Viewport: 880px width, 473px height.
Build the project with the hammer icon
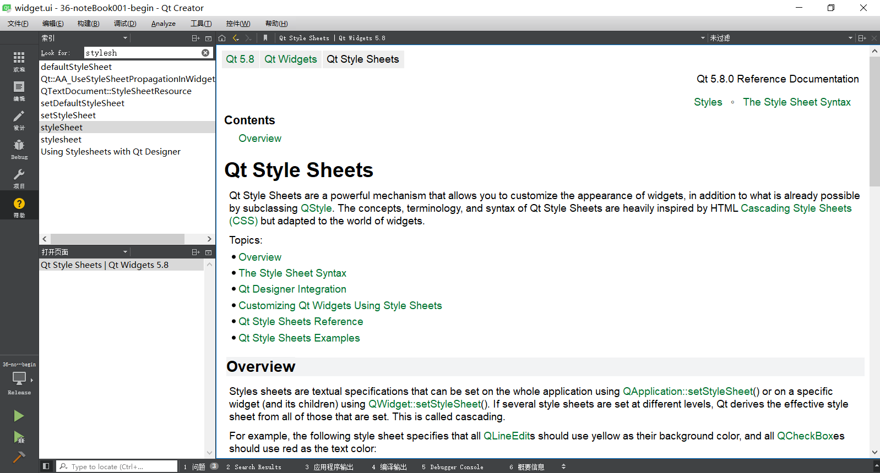coord(19,457)
